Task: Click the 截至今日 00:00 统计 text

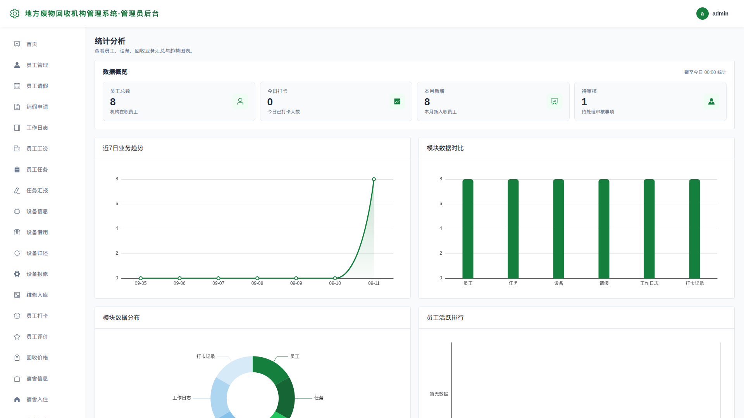Action: pyautogui.click(x=705, y=72)
